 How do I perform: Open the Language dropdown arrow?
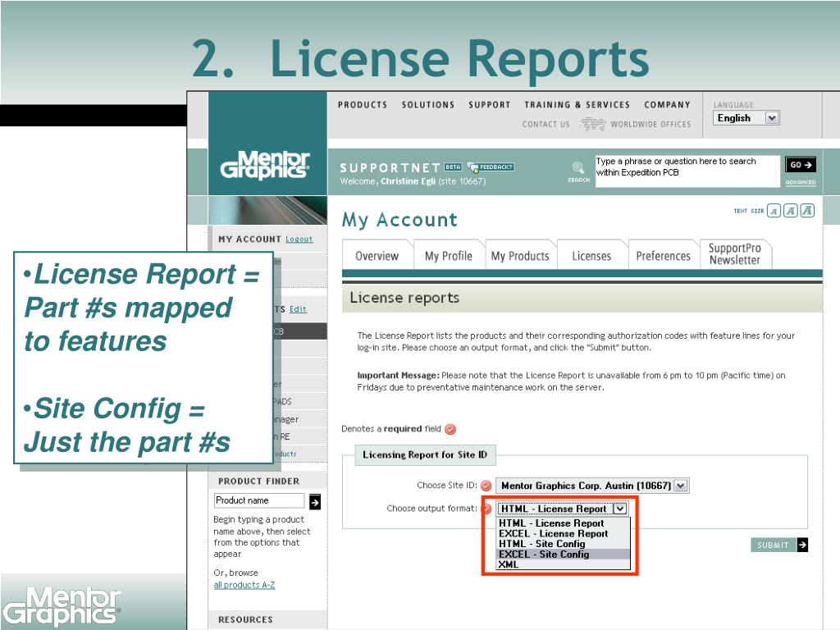pyautogui.click(x=771, y=118)
